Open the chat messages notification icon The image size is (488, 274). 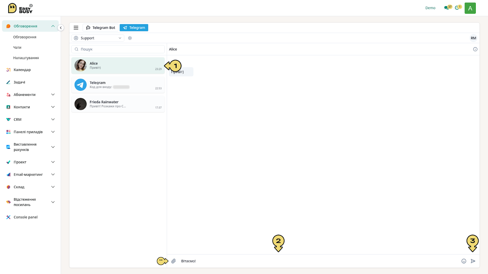coord(446,8)
